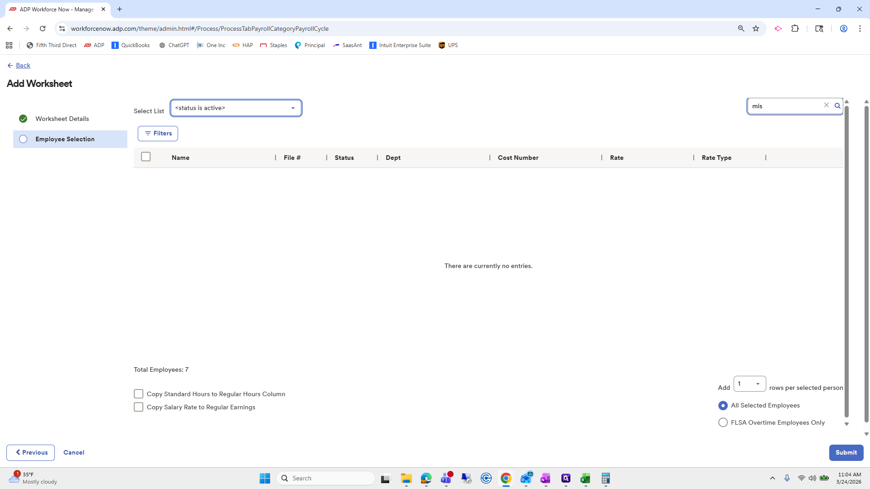This screenshot has width=870, height=489.
Task: Click the search magnifier icon in employee search
Action: [837, 106]
